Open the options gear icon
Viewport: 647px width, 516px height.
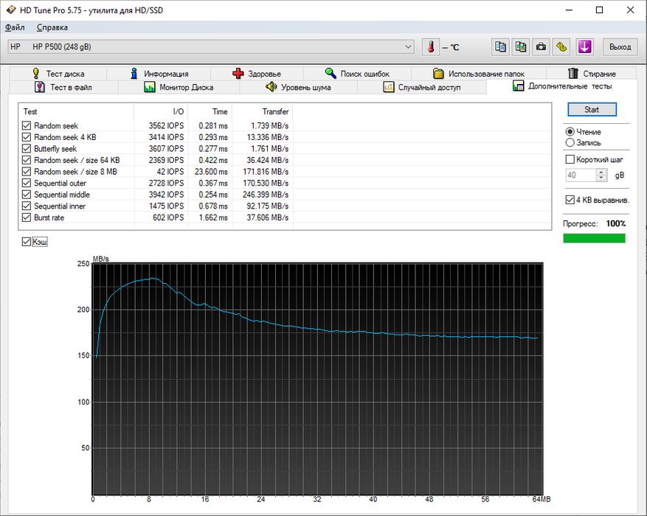coord(561,47)
